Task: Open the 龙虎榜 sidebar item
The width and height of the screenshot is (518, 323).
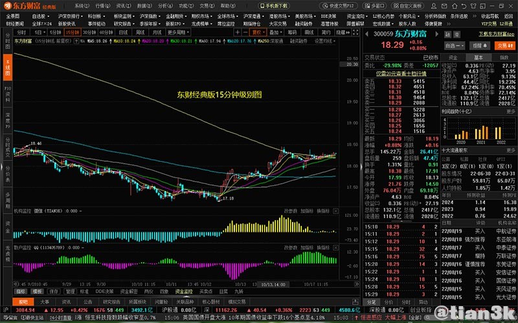Action: coord(8,254)
